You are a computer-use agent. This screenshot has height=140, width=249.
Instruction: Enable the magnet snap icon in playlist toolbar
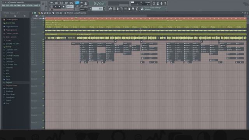(x=35, y=13)
